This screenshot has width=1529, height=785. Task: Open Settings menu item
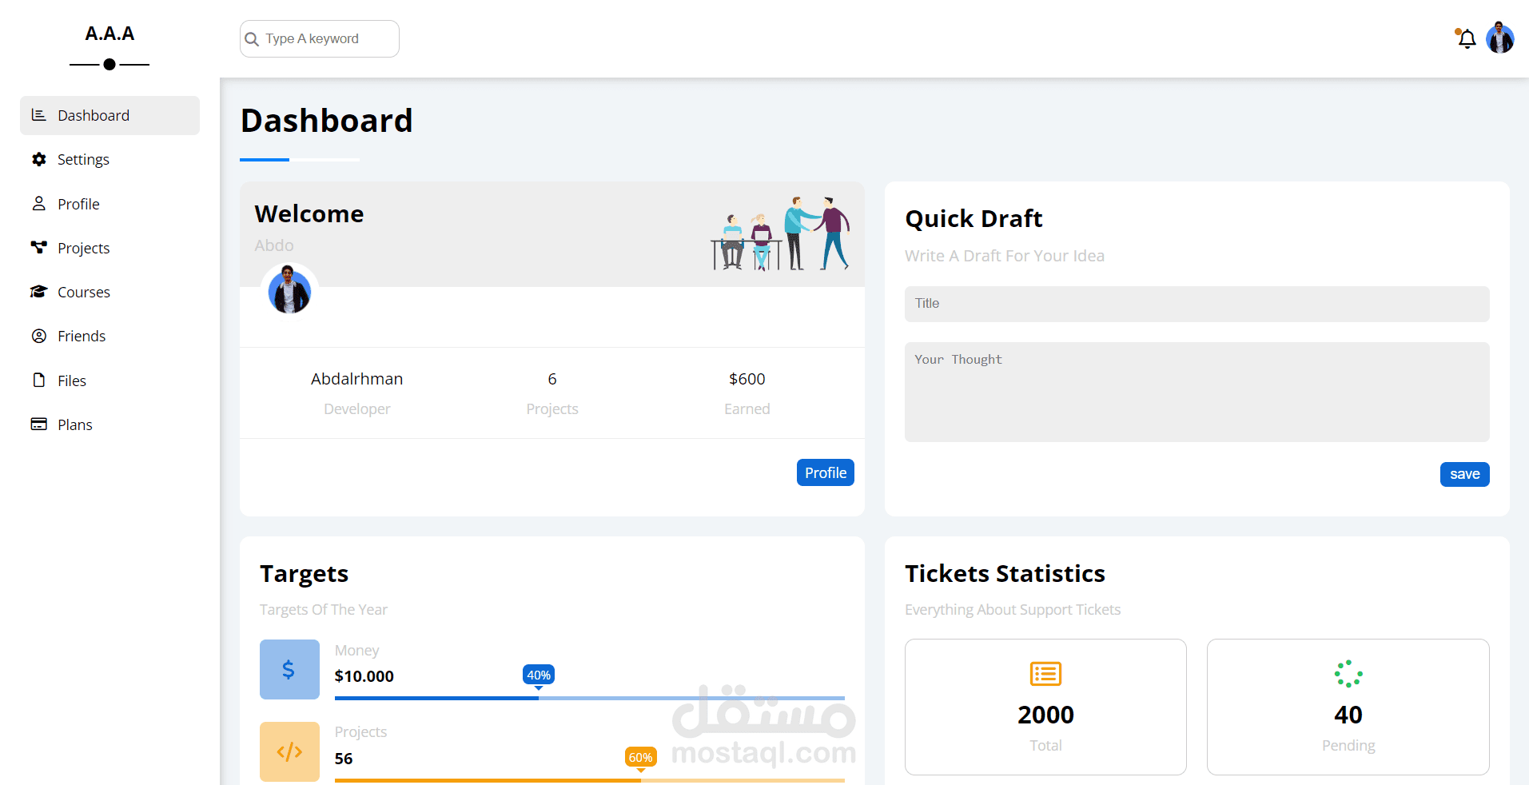109,159
